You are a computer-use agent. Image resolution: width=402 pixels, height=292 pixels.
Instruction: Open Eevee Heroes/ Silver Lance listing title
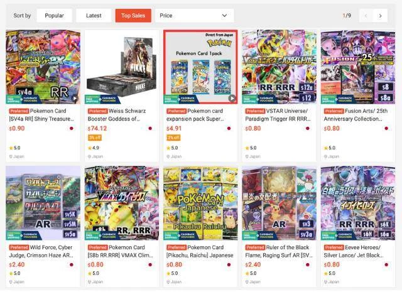point(356,251)
